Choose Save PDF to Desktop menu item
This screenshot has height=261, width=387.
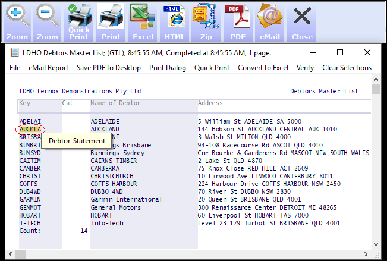(109, 68)
